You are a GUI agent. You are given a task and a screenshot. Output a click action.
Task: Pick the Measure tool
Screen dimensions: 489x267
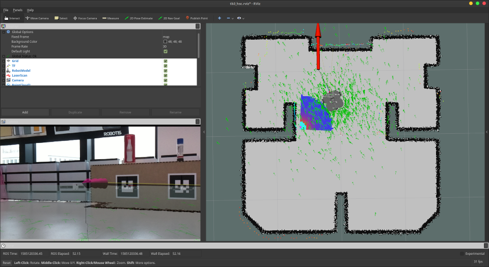click(111, 18)
